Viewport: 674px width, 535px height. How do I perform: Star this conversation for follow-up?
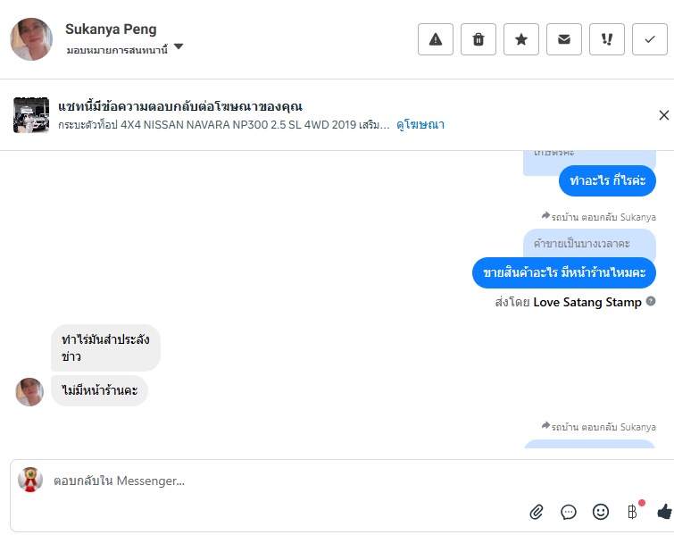[x=521, y=39]
